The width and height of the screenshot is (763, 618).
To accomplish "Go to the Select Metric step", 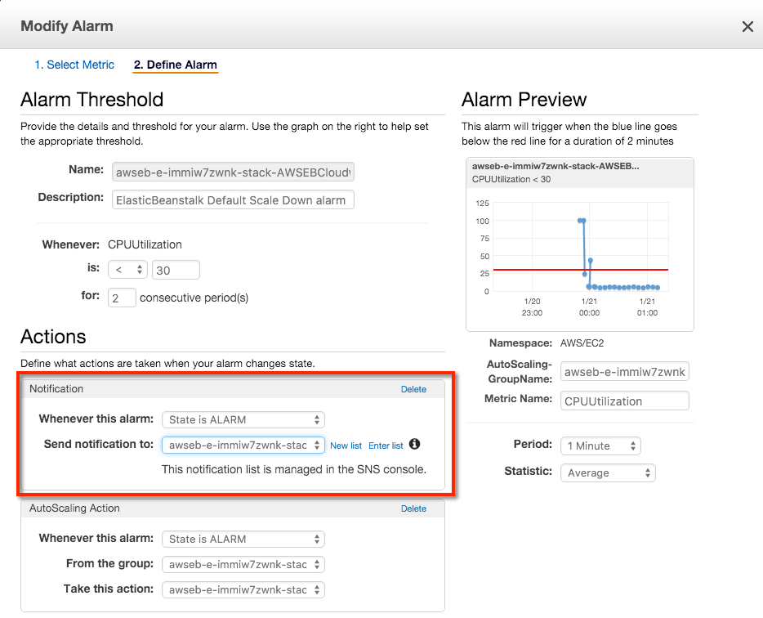I will (74, 65).
